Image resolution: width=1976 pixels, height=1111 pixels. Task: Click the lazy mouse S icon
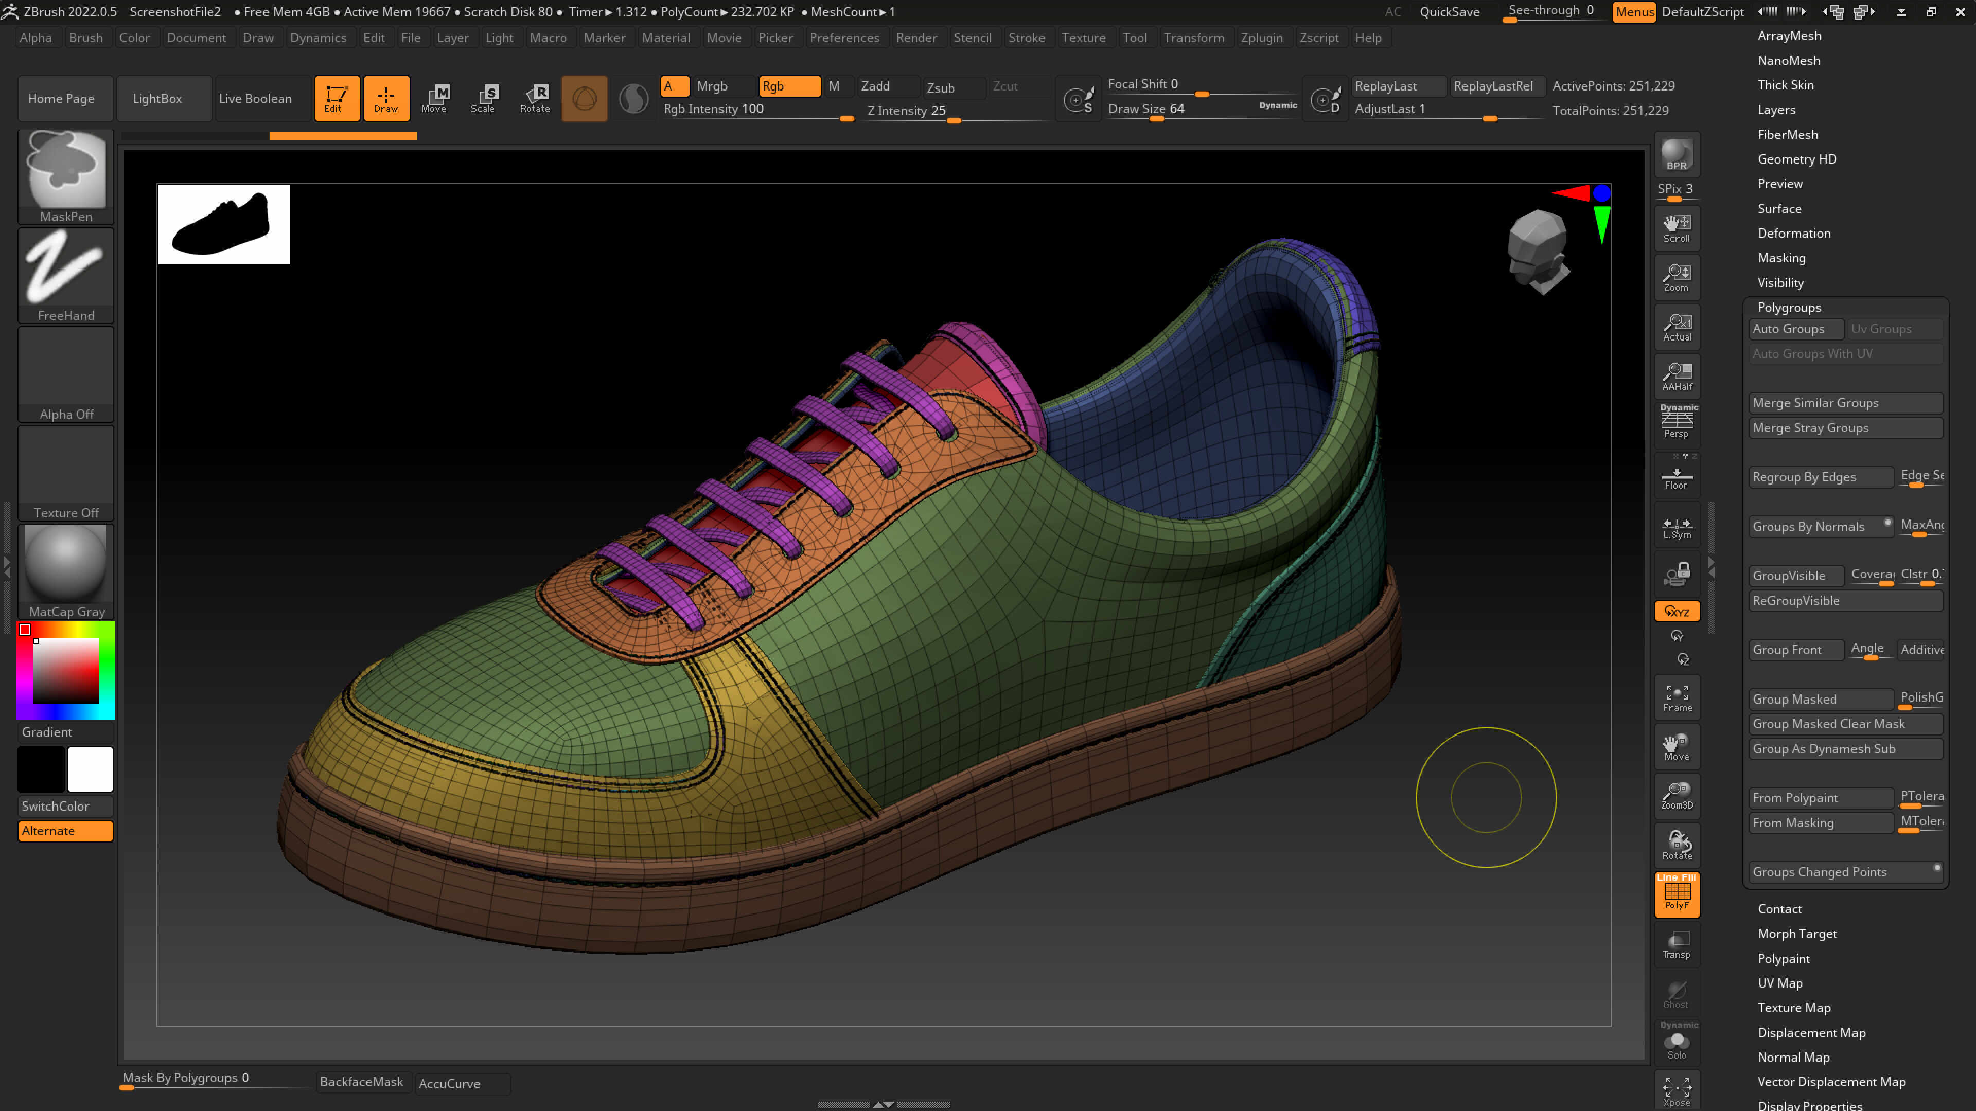1079,100
